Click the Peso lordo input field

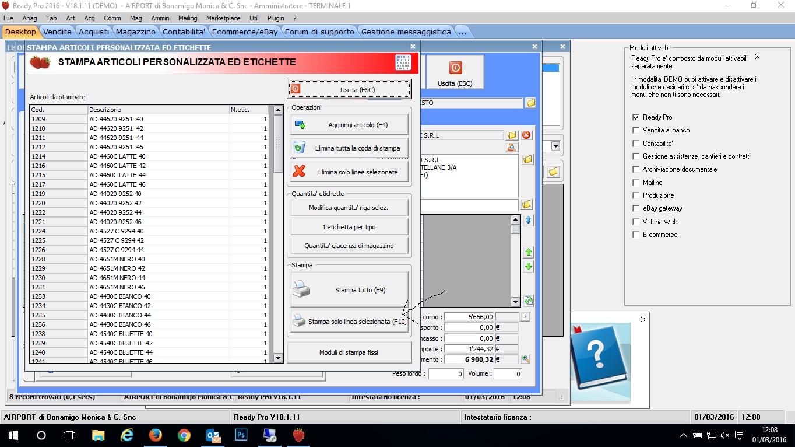coord(446,374)
